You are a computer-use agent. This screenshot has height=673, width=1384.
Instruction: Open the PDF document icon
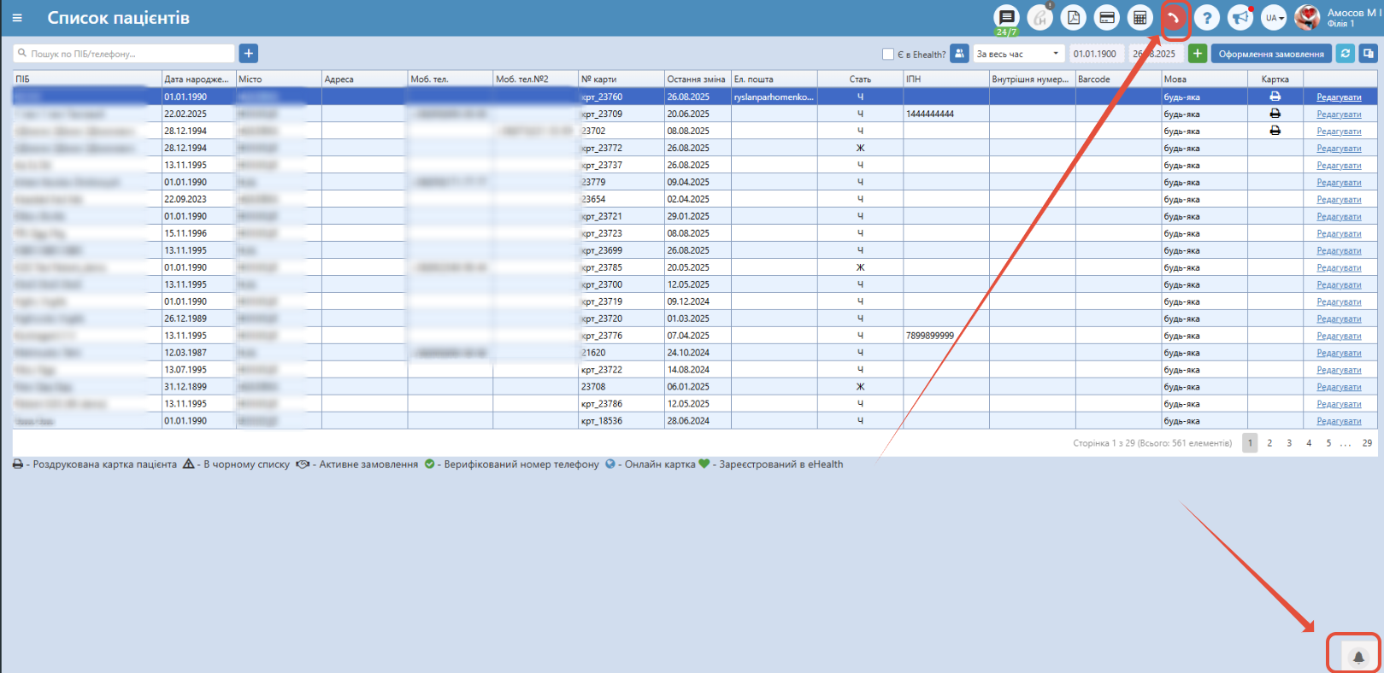coord(1074,18)
